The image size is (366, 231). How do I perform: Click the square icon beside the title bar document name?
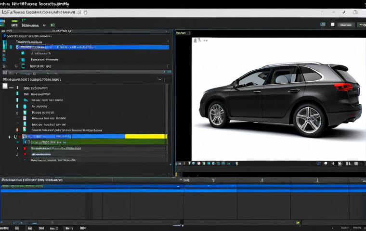point(79,13)
